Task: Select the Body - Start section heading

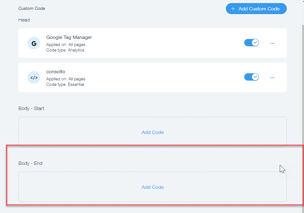Action: 31,108
